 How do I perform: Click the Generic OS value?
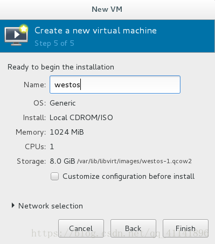(x=63, y=103)
